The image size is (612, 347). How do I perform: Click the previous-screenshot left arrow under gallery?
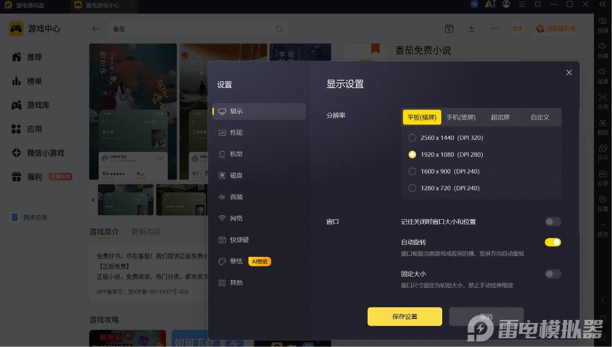(93, 200)
